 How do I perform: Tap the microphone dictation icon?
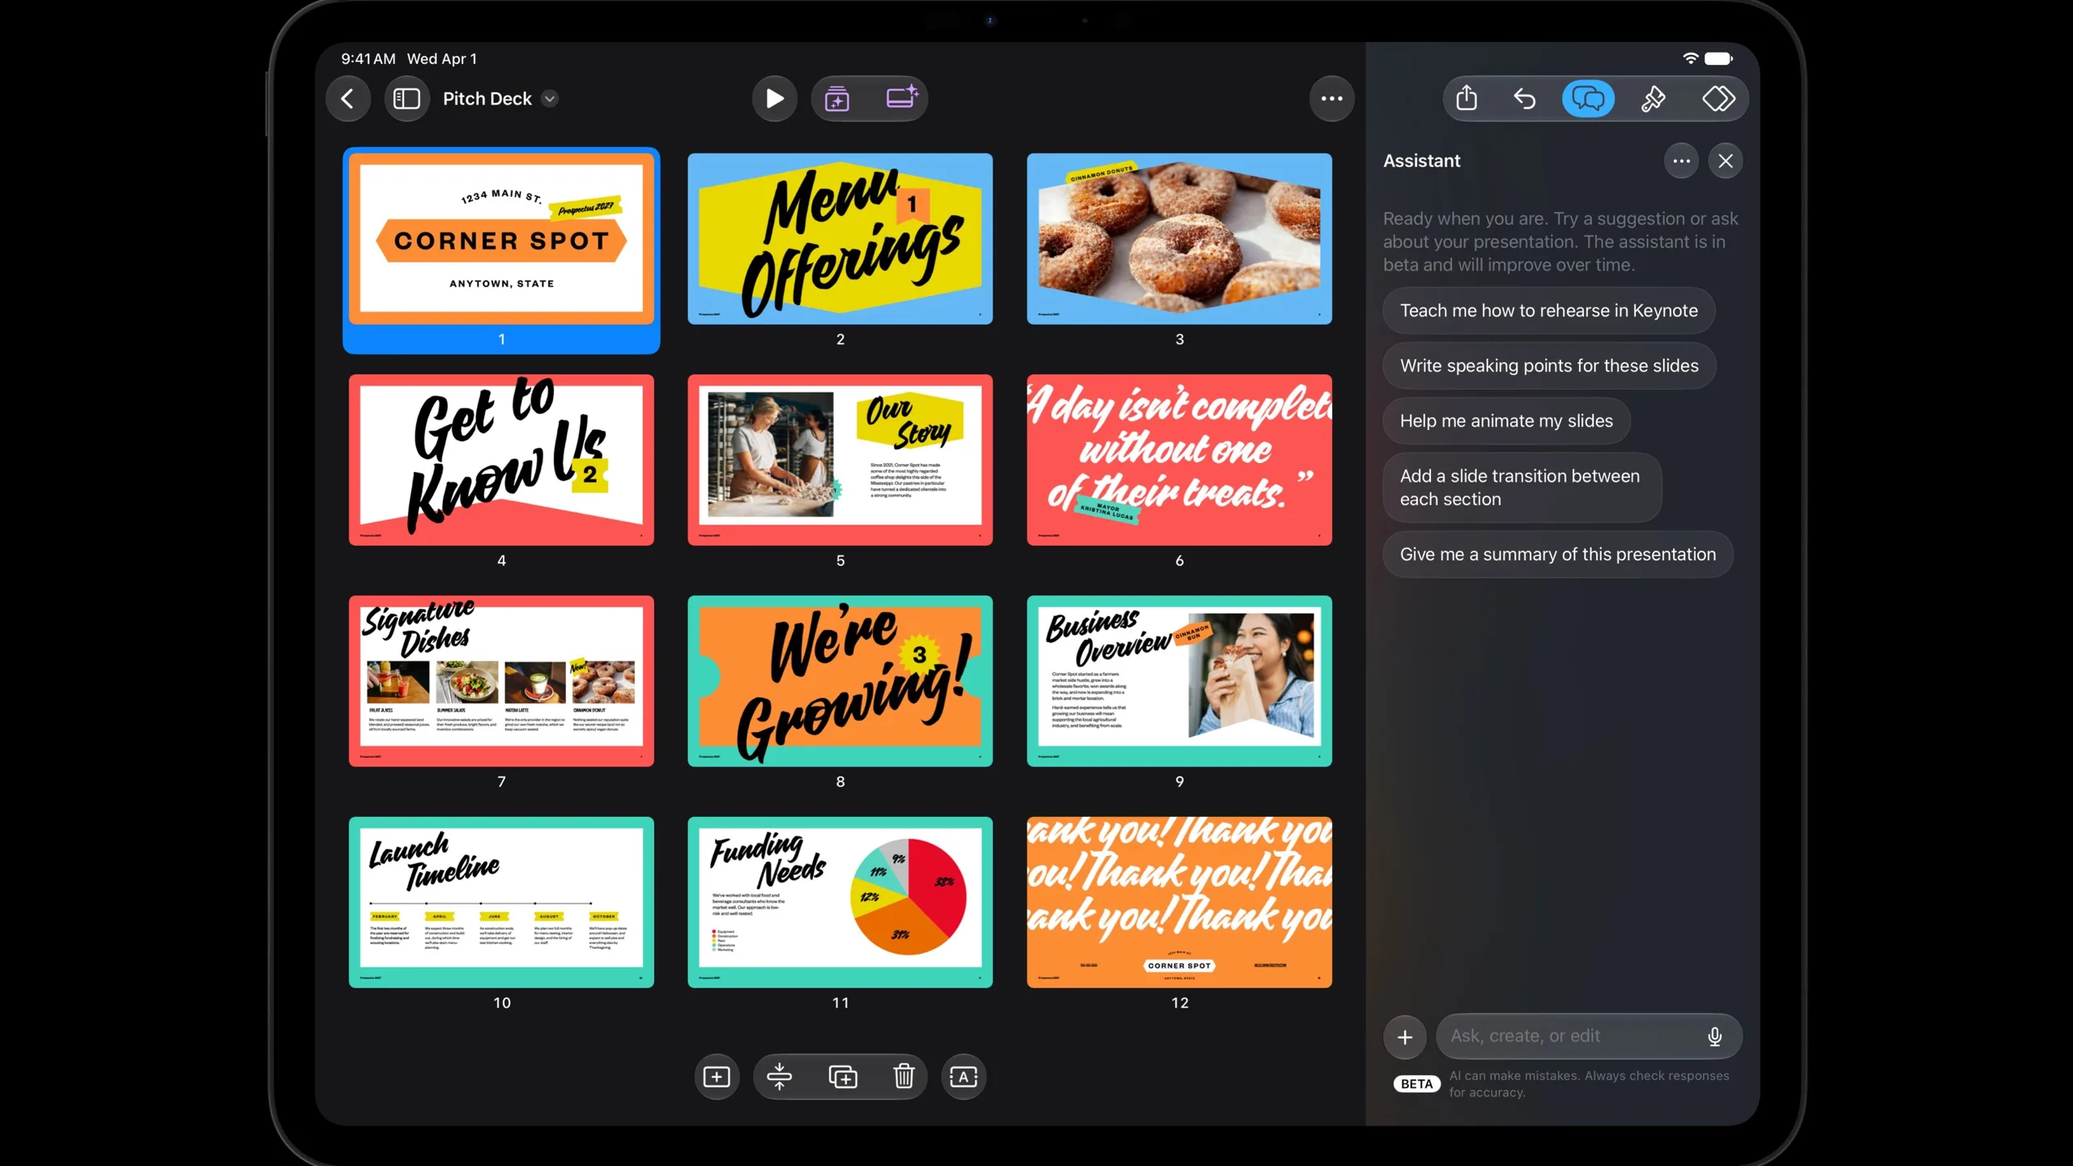click(x=1714, y=1036)
